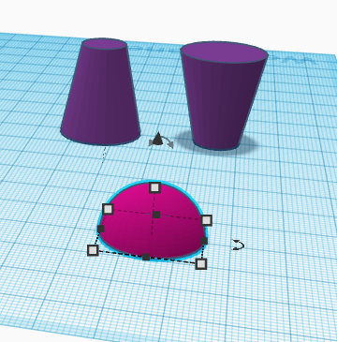Image resolution: width=337 pixels, height=342 pixels.
Task: Grab the white height handle atop the dome
Action: pos(154,187)
